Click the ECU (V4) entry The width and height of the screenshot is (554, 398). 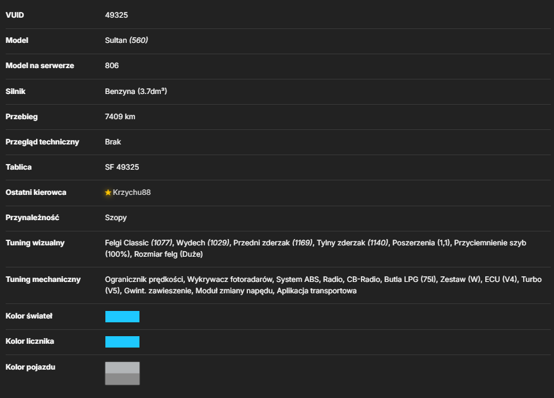pos(501,279)
